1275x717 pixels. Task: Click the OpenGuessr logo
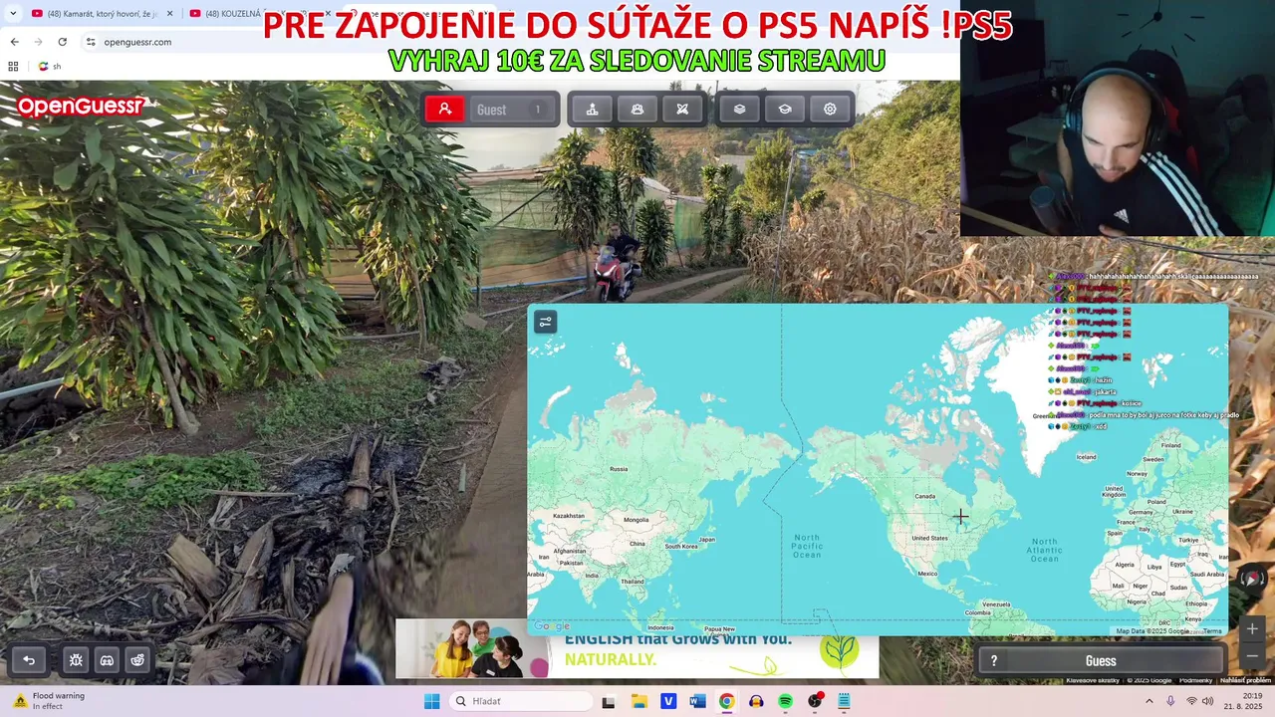point(82,106)
